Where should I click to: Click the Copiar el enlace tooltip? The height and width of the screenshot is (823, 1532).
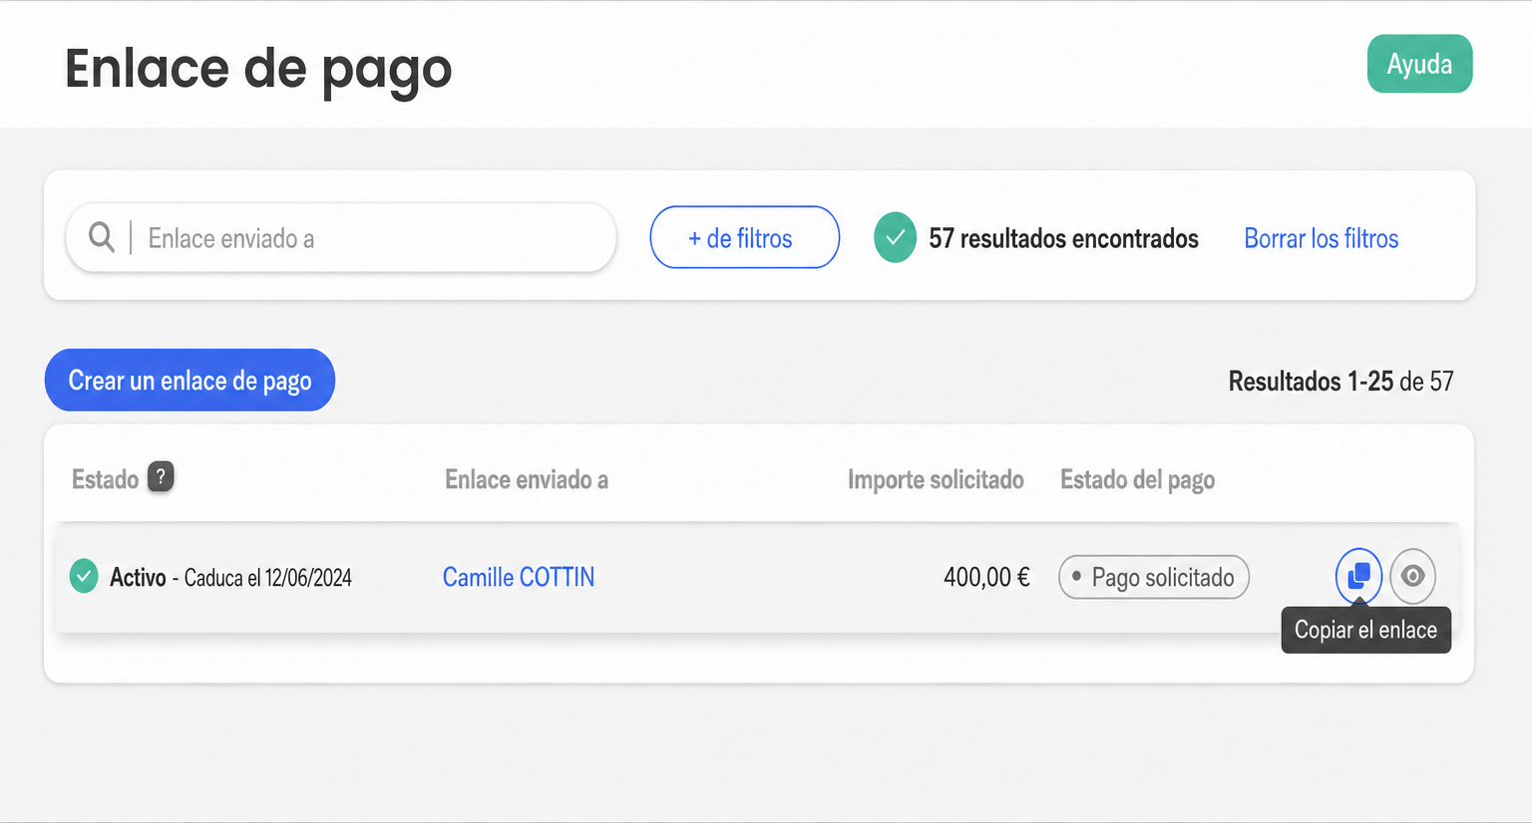tap(1365, 630)
